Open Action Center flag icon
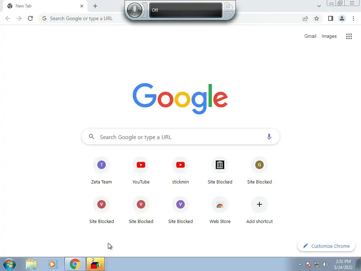Screen dimensions: 361x271 (308, 264)
